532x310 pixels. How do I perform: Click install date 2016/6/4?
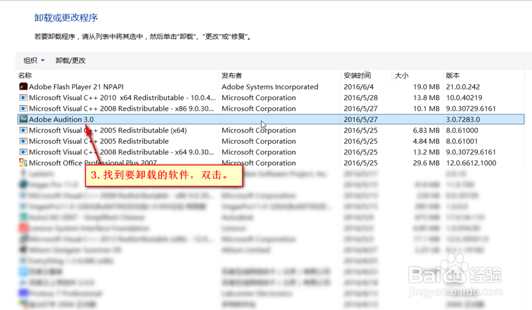(x=359, y=87)
